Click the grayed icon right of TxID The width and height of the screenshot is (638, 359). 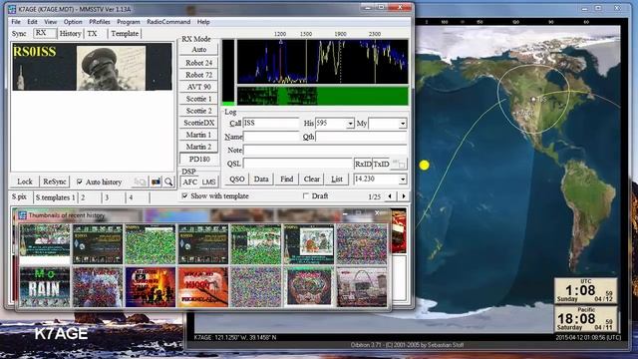[399, 164]
